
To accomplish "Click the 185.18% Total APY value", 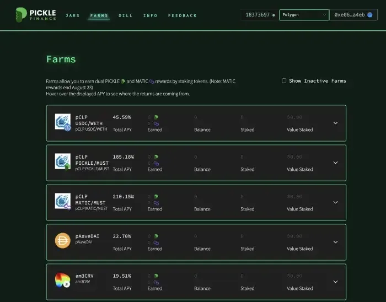I will point(124,157).
